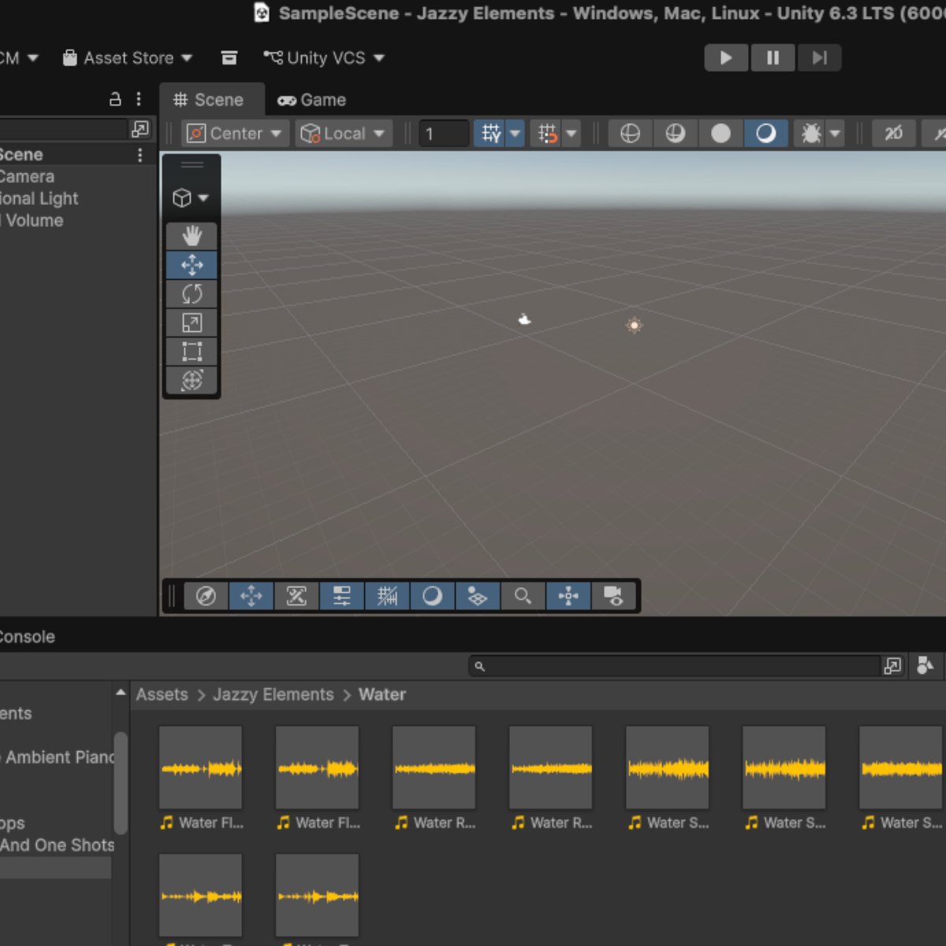
Task: Toggle the crescent lighting button in Scene toolbar
Action: tap(765, 133)
